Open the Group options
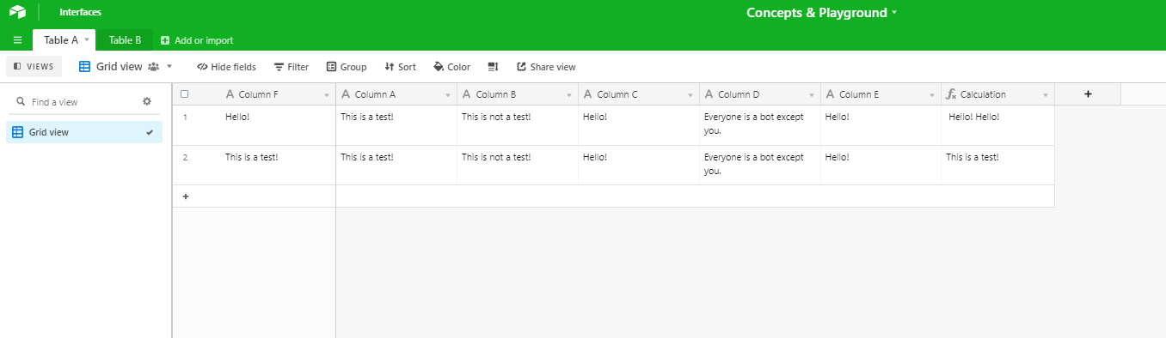The image size is (1166, 338). [347, 67]
